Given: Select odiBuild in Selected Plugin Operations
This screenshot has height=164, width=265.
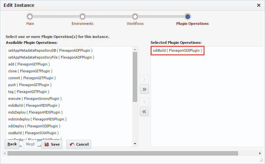Looking at the screenshot, I should click(178, 50).
